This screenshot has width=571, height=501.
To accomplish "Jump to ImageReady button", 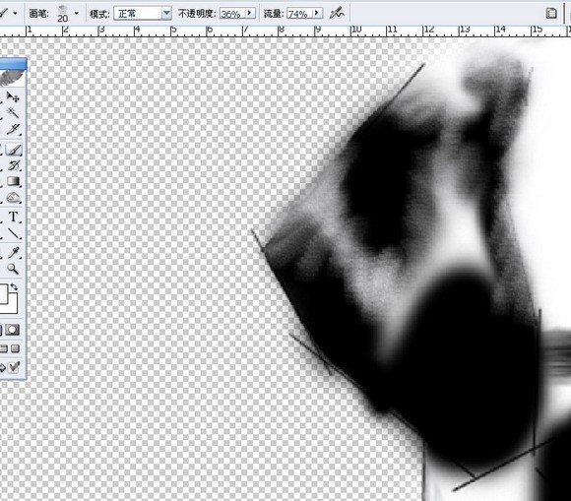I will click(x=11, y=367).
